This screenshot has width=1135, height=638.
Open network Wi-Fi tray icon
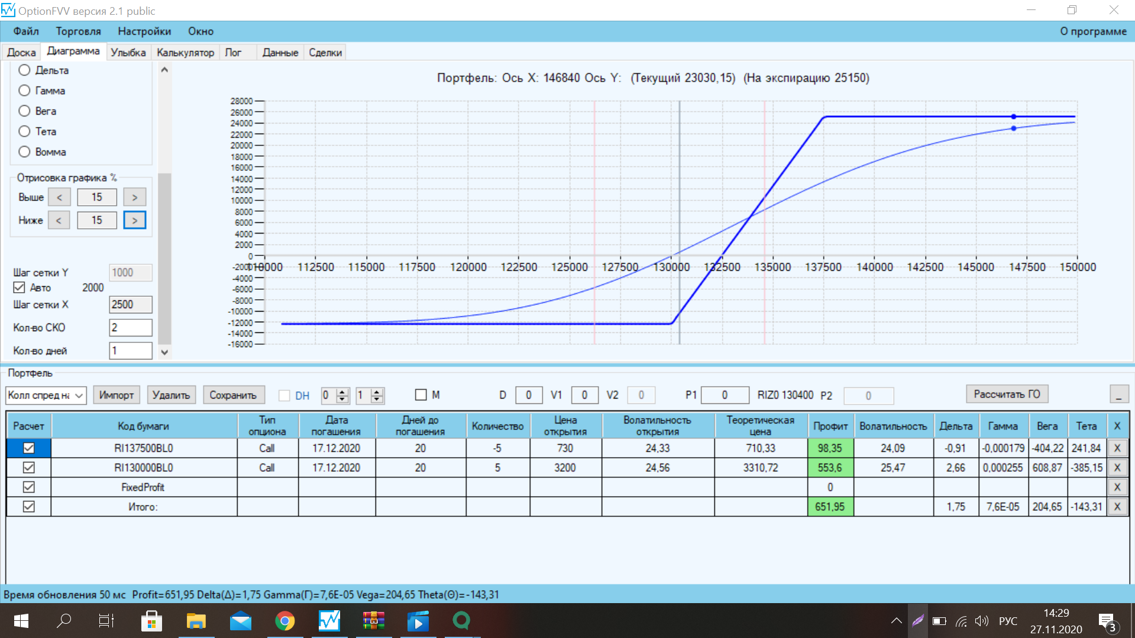point(961,621)
